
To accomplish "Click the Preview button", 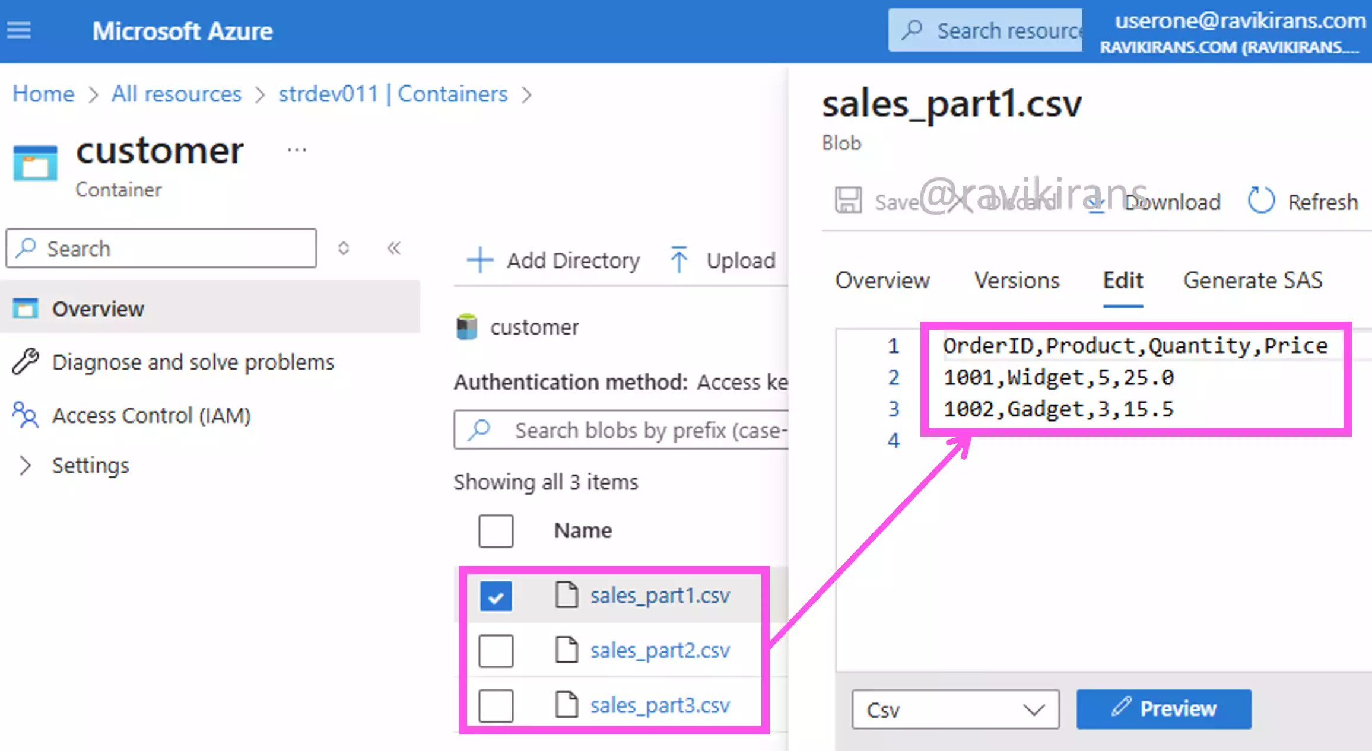I will pyautogui.click(x=1164, y=709).
